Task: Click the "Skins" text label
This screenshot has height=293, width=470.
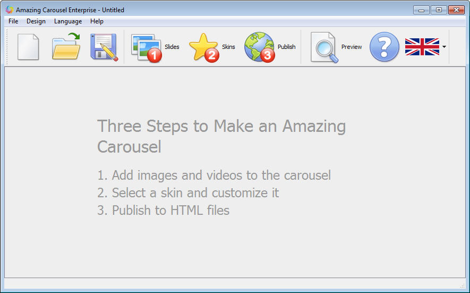Action: pyautogui.click(x=228, y=47)
